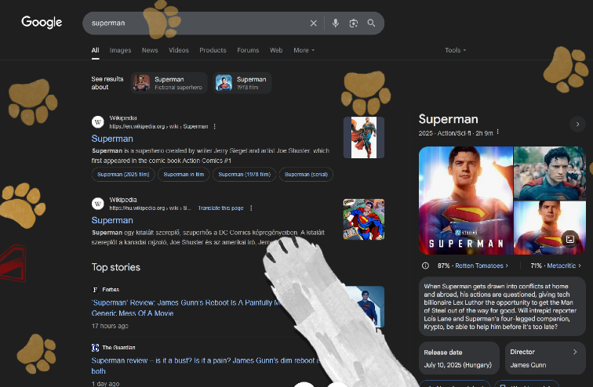This screenshot has width=593, height=387.
Task: Open the Metacritic rating link
Action: point(564,266)
